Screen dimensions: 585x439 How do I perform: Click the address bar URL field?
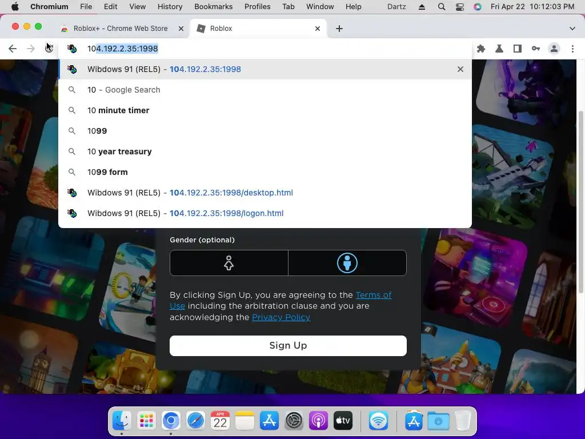click(265, 49)
